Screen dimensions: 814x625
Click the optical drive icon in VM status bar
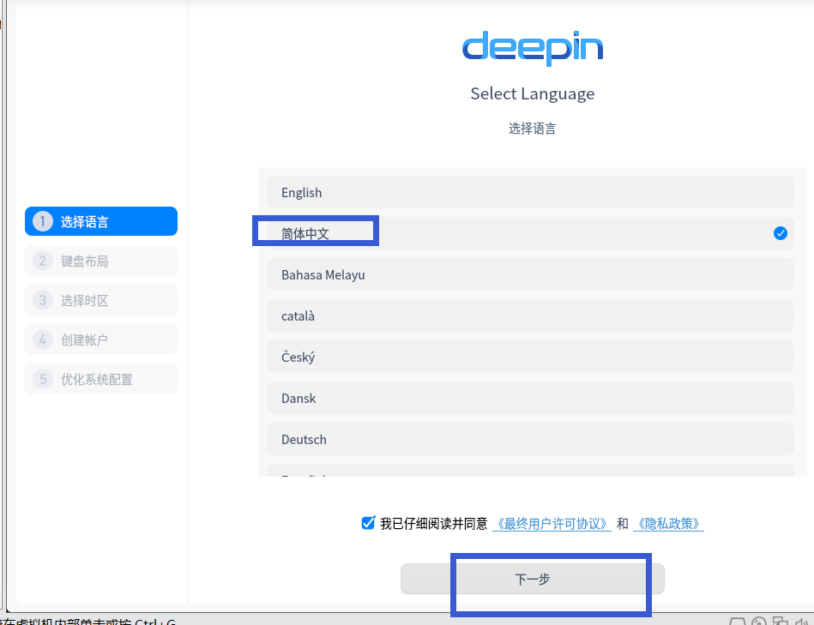(x=759, y=621)
